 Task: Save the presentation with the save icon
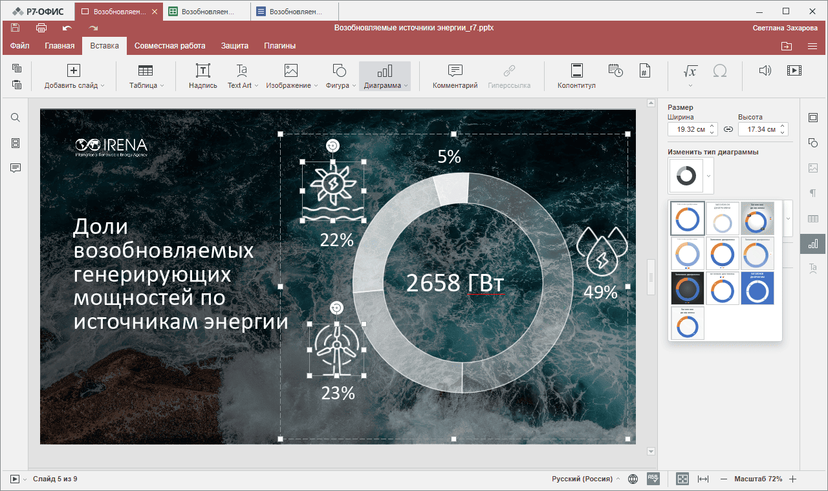pos(15,28)
